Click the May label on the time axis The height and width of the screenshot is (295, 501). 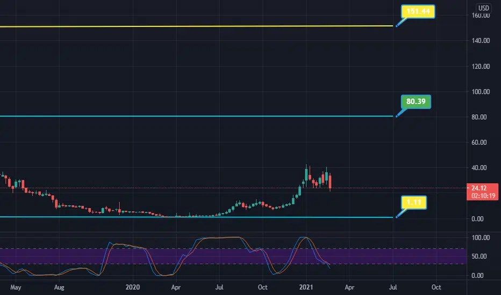click(16, 287)
